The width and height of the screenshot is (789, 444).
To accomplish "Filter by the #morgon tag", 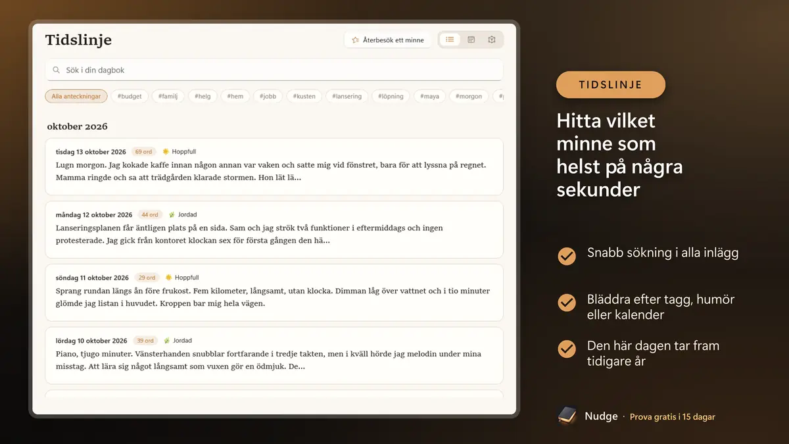I will (469, 96).
